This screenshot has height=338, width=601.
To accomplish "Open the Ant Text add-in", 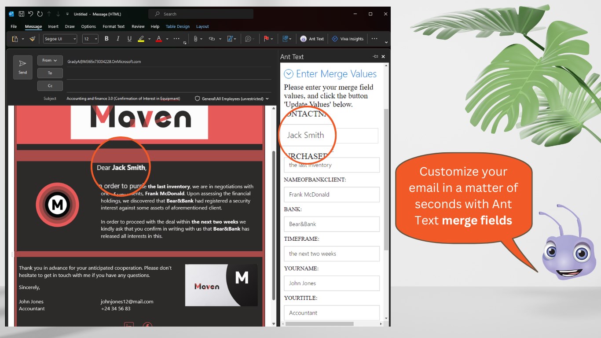I will [x=312, y=39].
